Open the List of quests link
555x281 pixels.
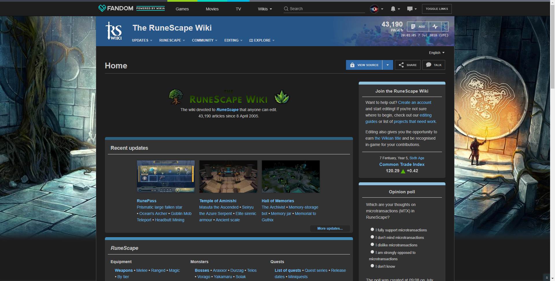pyautogui.click(x=288, y=270)
